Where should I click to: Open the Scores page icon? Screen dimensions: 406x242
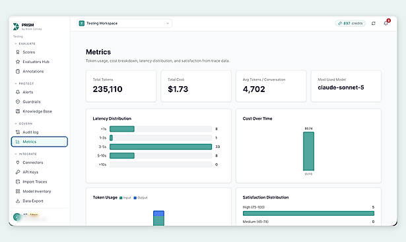coord(18,52)
